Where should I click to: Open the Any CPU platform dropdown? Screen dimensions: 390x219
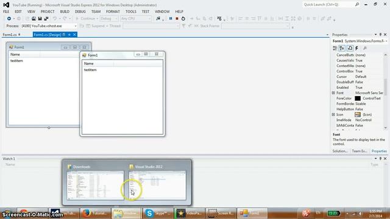coord(149,18)
